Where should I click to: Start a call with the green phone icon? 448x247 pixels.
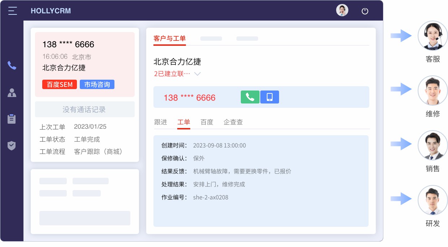[x=250, y=97]
